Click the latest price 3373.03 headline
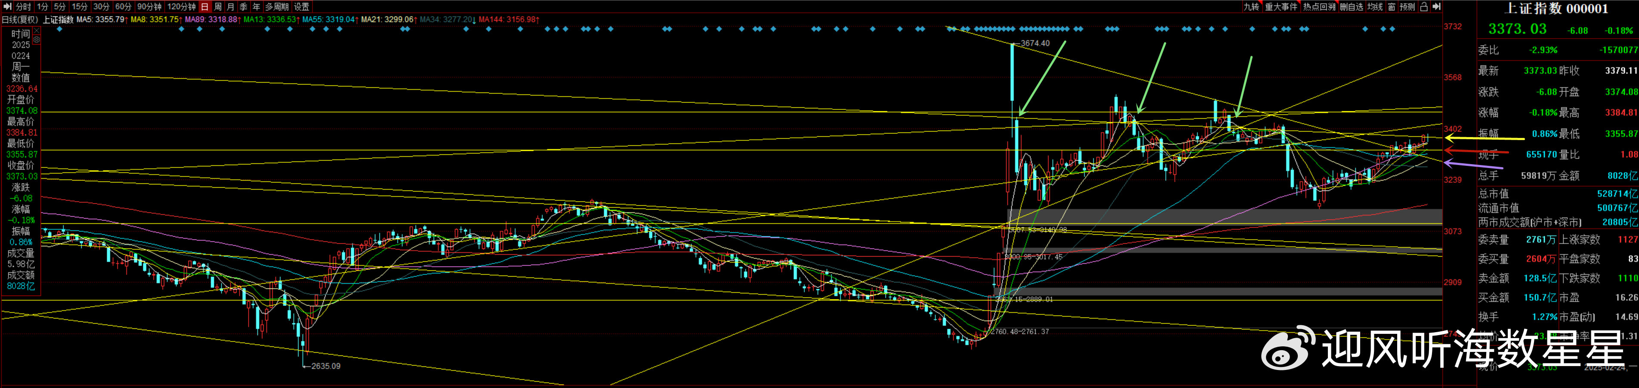This screenshot has width=1639, height=388. tap(1517, 29)
